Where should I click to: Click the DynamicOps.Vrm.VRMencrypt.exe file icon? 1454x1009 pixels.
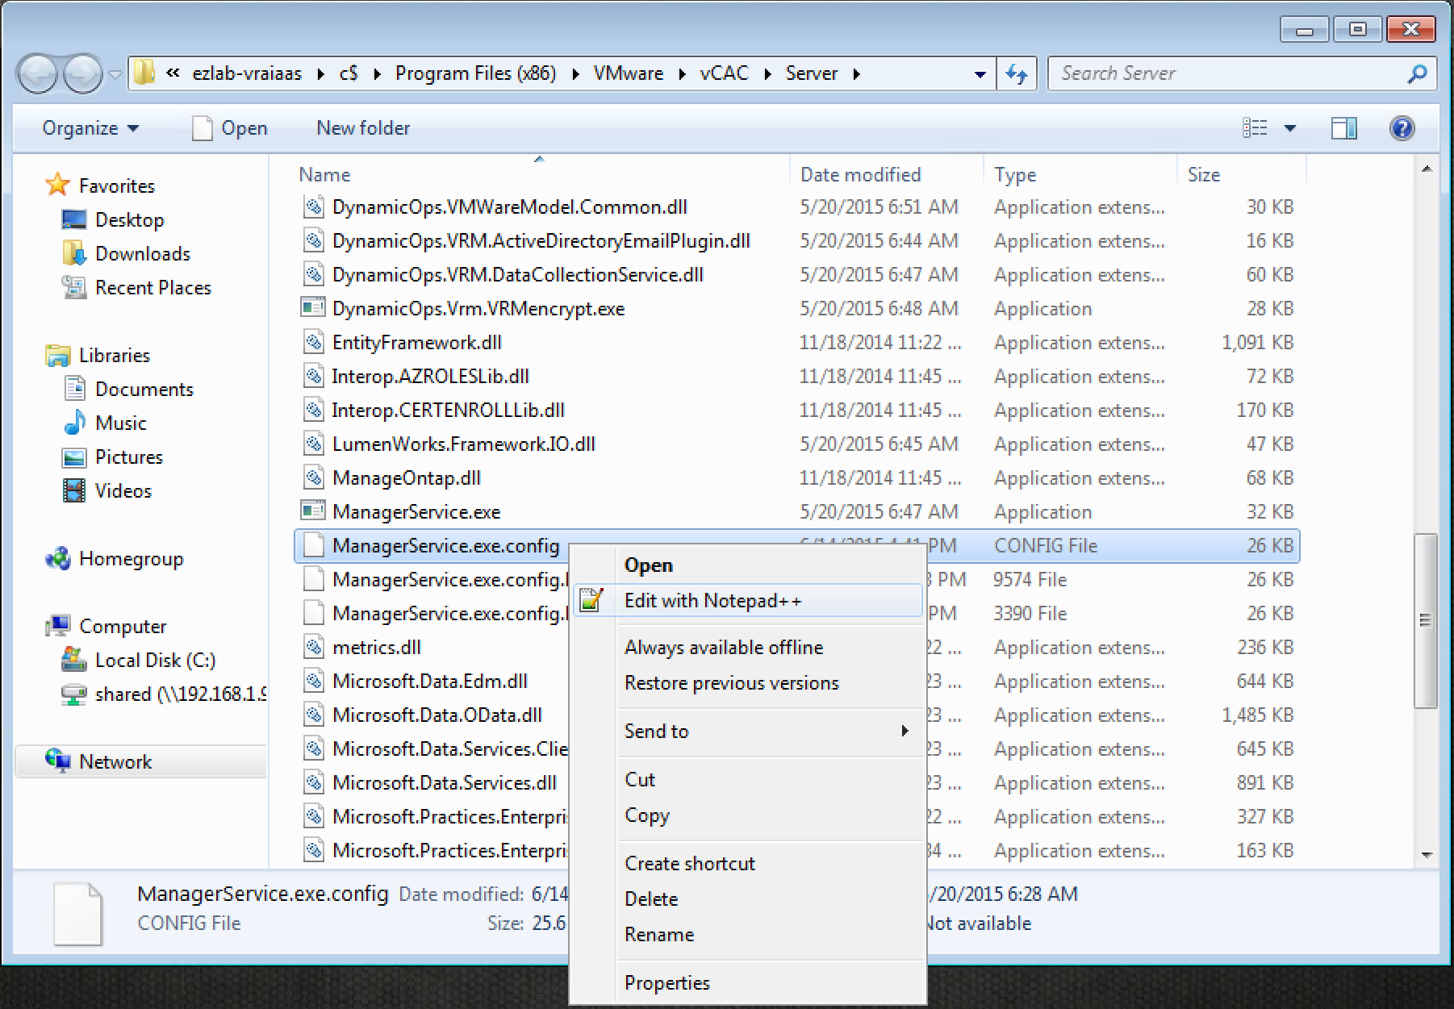312,308
